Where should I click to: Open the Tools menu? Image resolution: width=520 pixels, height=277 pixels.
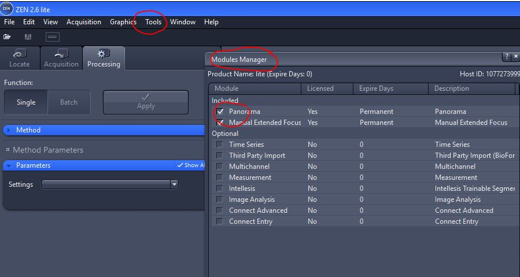pos(153,22)
